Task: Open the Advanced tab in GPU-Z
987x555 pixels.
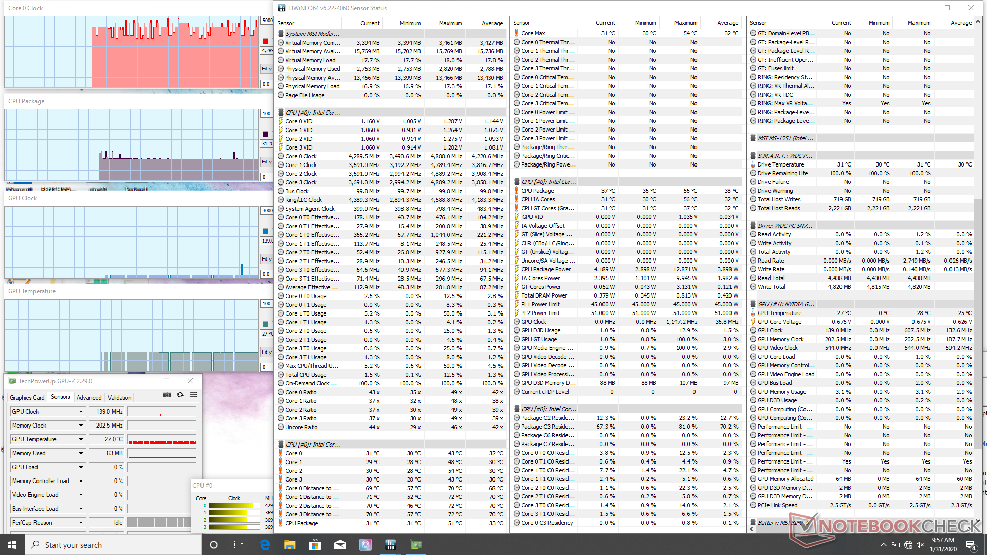Action: point(89,398)
